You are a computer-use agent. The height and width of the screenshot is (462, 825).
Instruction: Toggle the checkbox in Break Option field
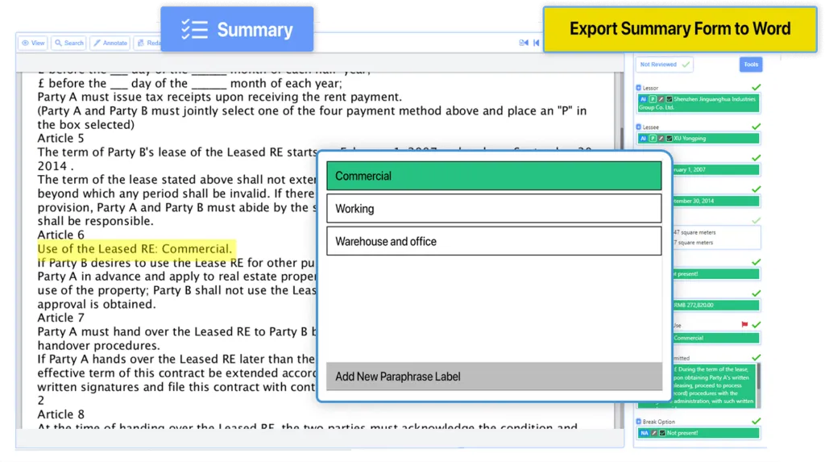click(x=662, y=433)
